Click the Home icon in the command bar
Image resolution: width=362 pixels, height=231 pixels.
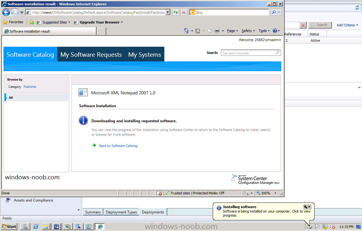pyautogui.click(x=186, y=31)
